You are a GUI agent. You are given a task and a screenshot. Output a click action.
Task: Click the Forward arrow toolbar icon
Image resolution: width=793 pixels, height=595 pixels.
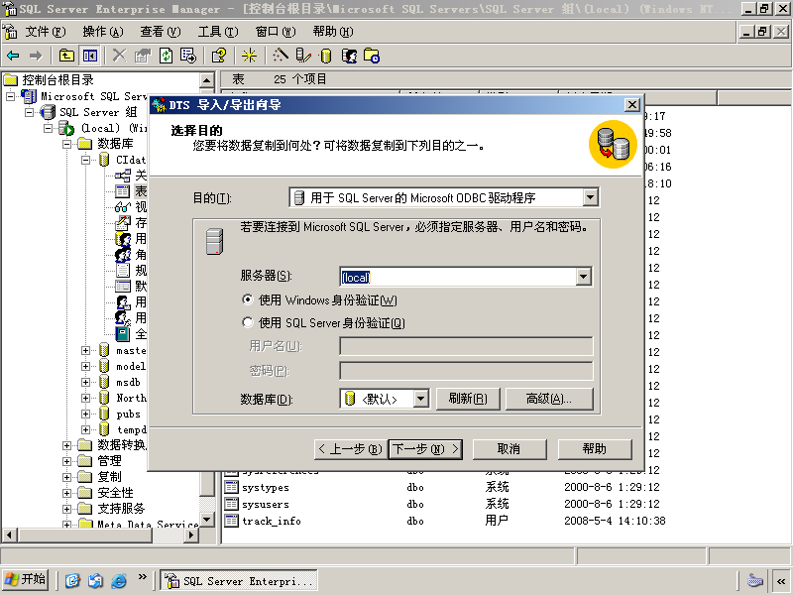point(36,56)
